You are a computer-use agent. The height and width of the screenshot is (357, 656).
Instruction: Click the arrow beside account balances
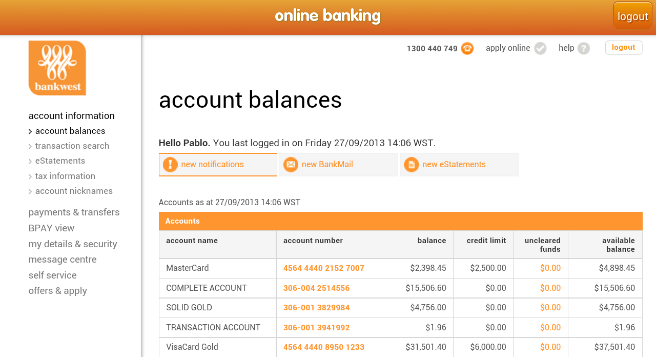click(31, 132)
